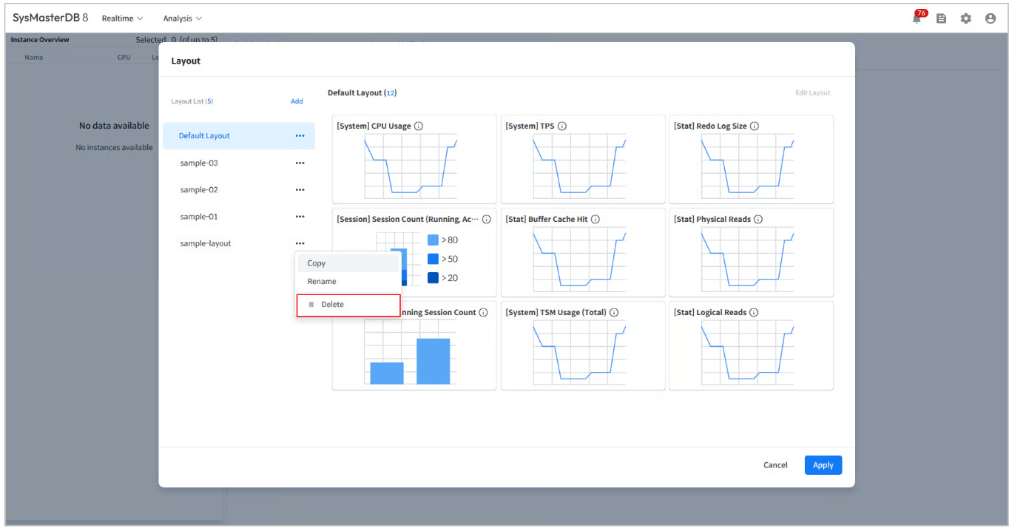Click info icon next to Buffer Cache Hit
The image size is (1012, 531).
596,220
